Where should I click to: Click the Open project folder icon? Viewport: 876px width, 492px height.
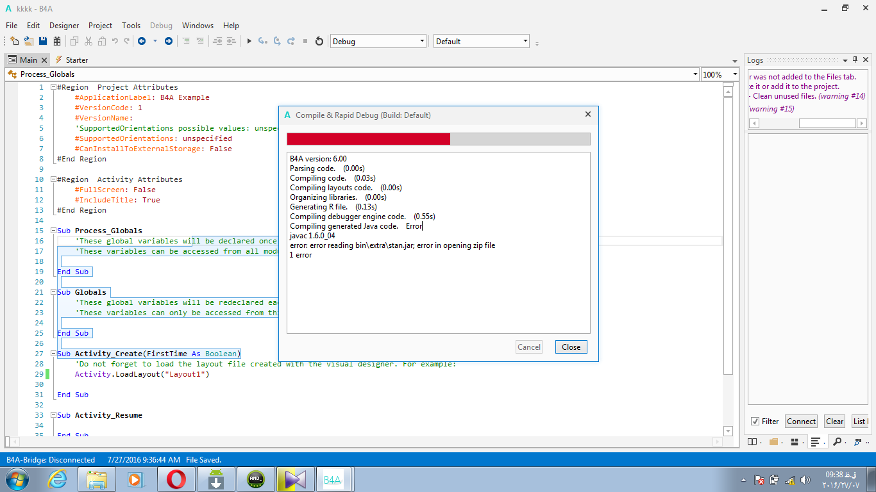[x=28, y=41]
